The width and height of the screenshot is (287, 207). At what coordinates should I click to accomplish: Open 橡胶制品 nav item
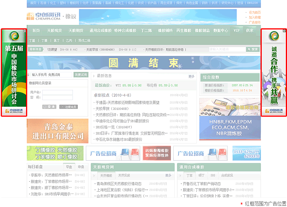click(202, 31)
